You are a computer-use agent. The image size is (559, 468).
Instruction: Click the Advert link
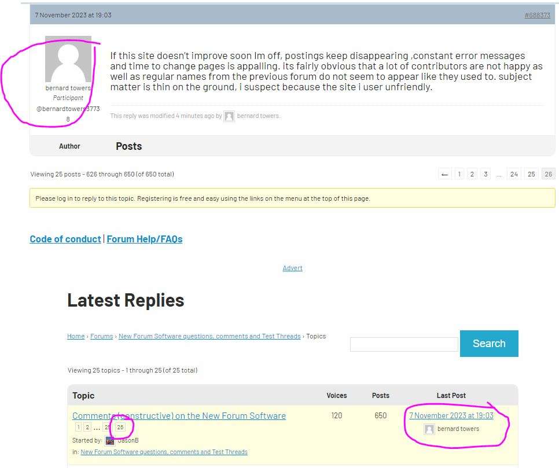292,268
